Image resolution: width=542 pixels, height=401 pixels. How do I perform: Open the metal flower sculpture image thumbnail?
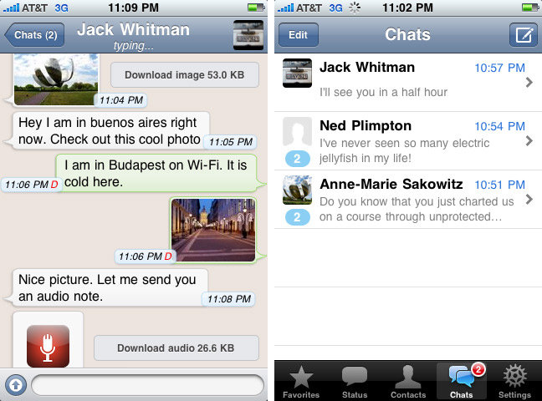(56, 79)
